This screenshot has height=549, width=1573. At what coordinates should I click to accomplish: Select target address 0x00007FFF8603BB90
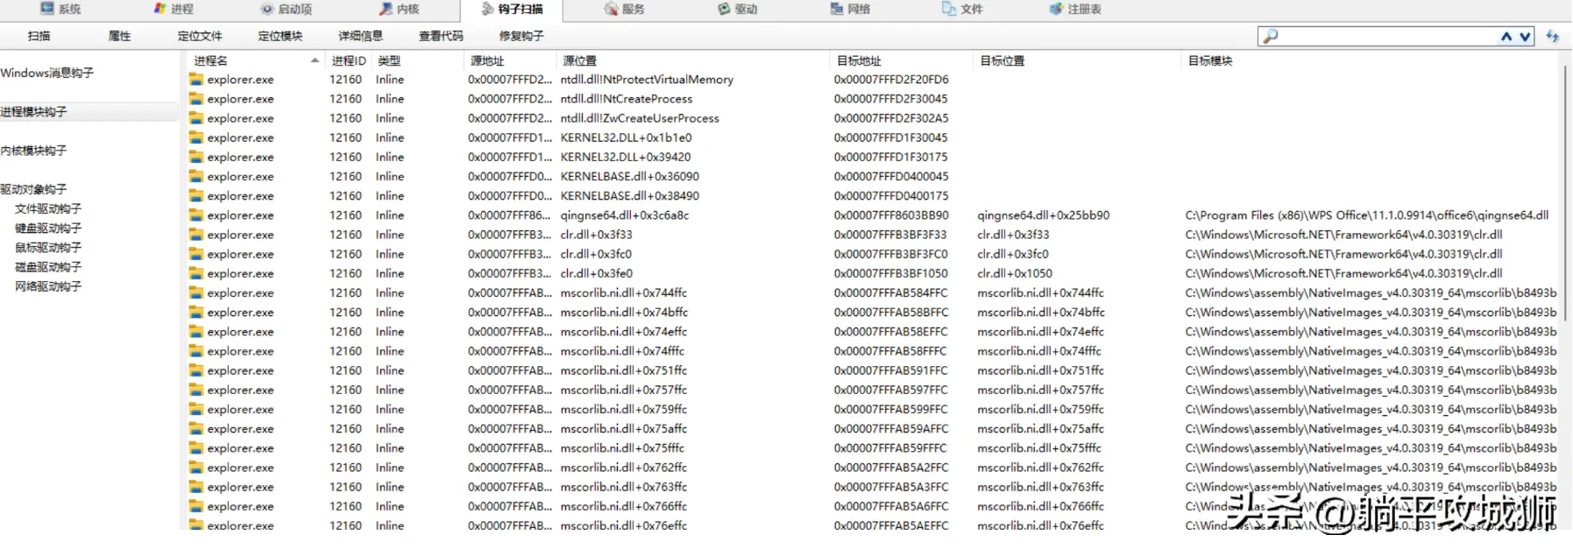(891, 215)
